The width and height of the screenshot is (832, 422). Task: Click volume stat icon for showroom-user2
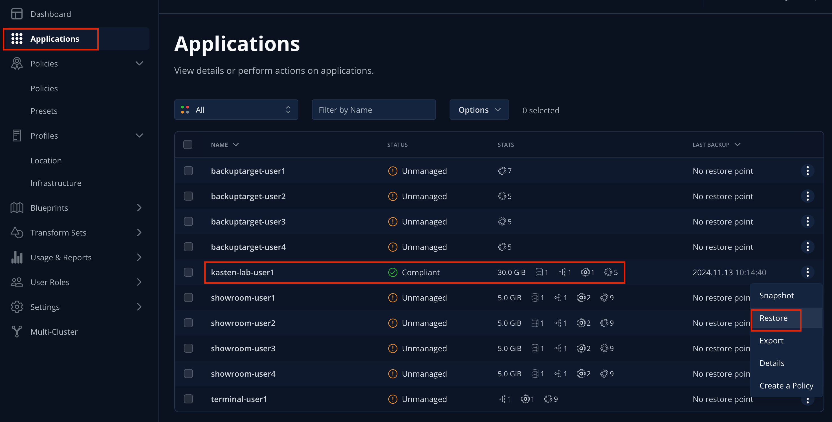(535, 323)
